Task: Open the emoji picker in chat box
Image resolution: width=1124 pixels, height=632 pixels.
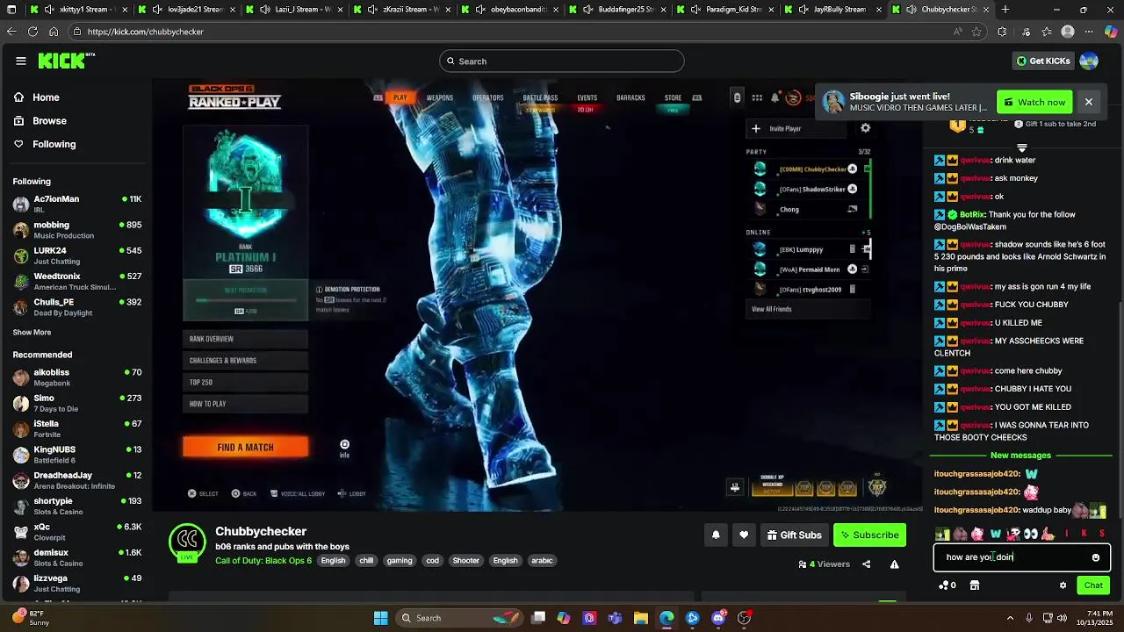Action: (x=1095, y=557)
